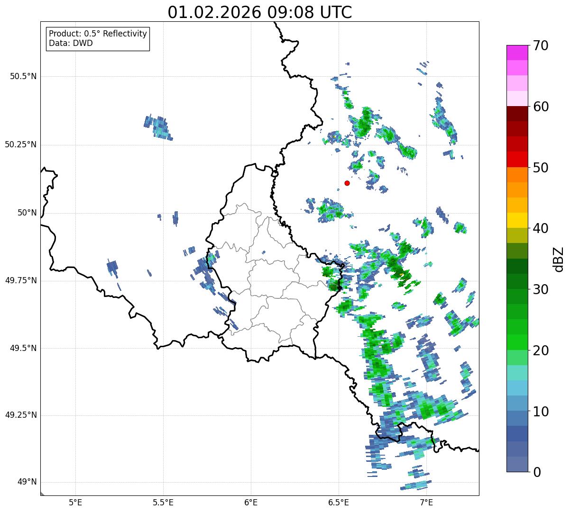The image size is (570, 512).
Task: Click the colorbar "60" tick label
Action: coord(541,107)
